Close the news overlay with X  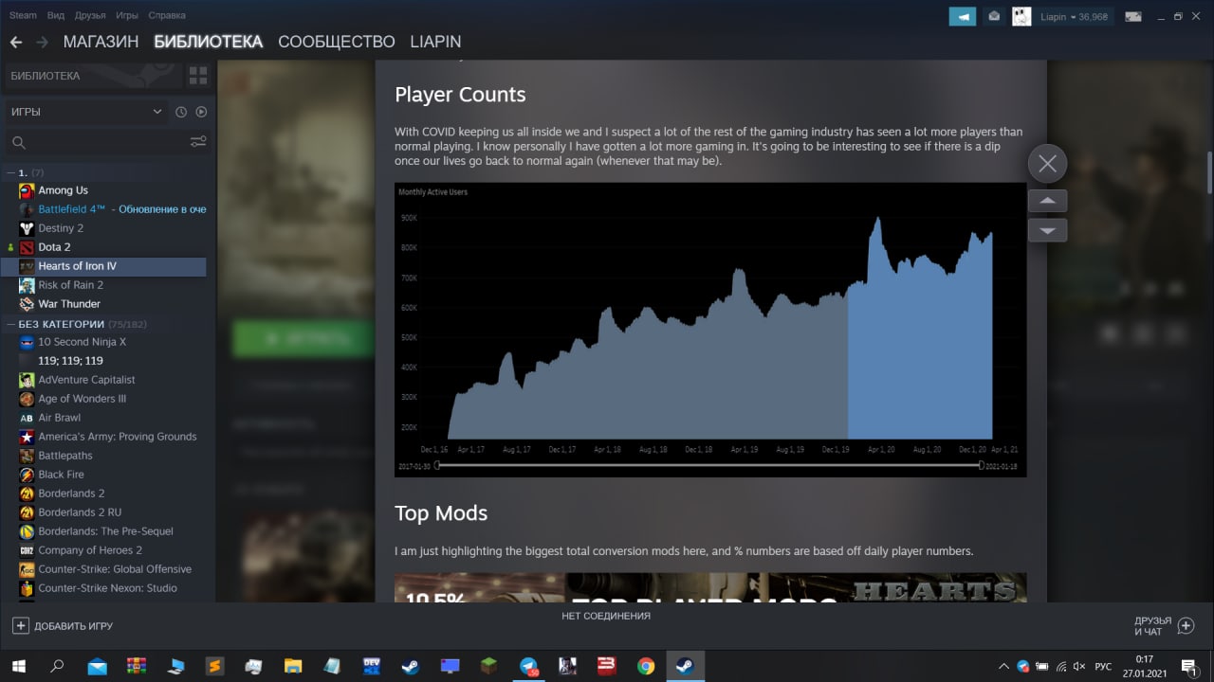point(1048,164)
